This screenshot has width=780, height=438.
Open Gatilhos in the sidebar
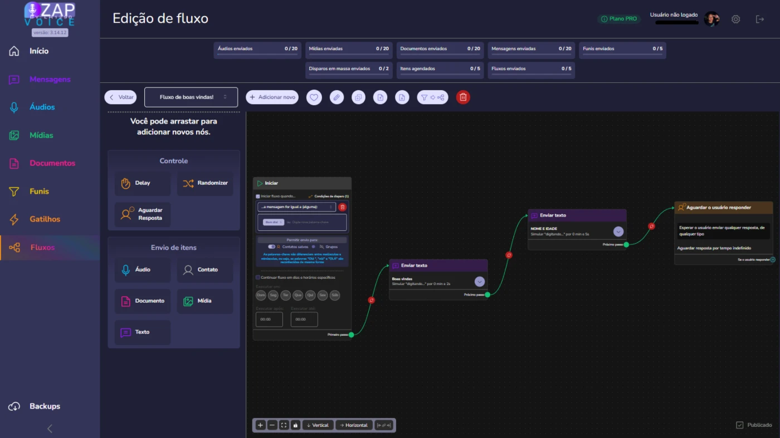point(45,219)
